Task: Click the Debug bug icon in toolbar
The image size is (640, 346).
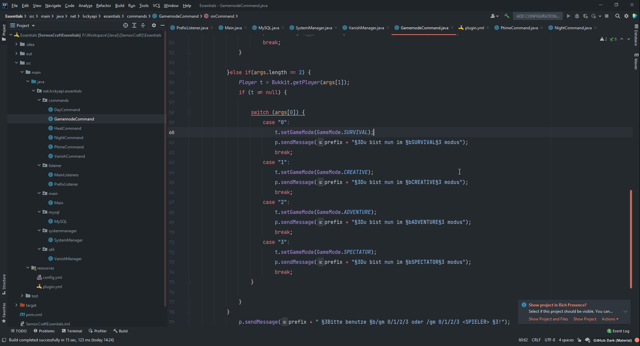Action: coord(577,16)
